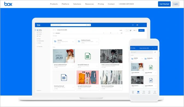
Task: Tap the plus icon in the phone app header
Action: click(155, 48)
